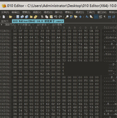This screenshot has height=118, width=117.
Task: Close the 汉化补丁.exe tab
Action: pos(62,21)
